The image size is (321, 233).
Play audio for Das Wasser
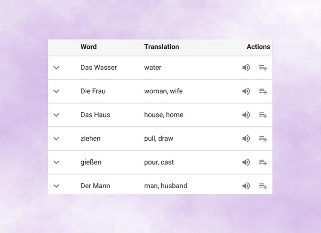(x=246, y=68)
